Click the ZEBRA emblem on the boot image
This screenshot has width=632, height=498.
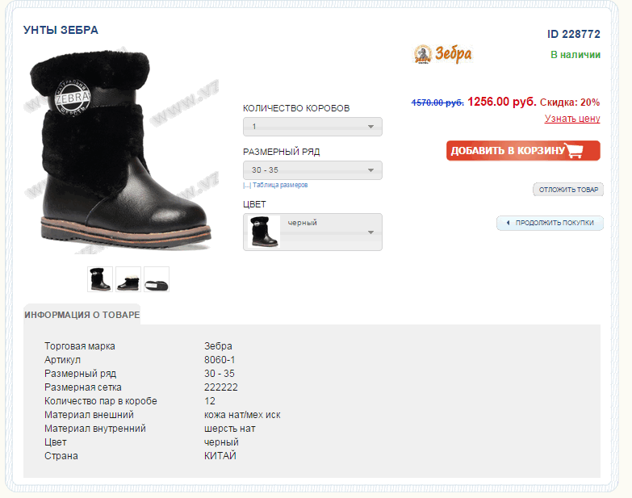pos(72,97)
